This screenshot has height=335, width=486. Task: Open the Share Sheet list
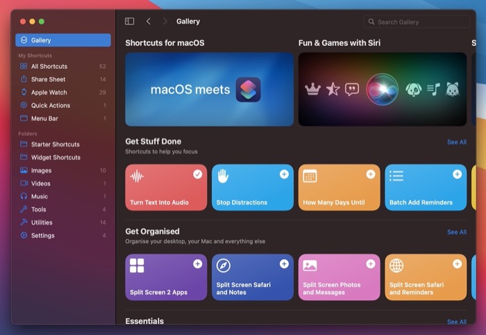click(x=63, y=79)
